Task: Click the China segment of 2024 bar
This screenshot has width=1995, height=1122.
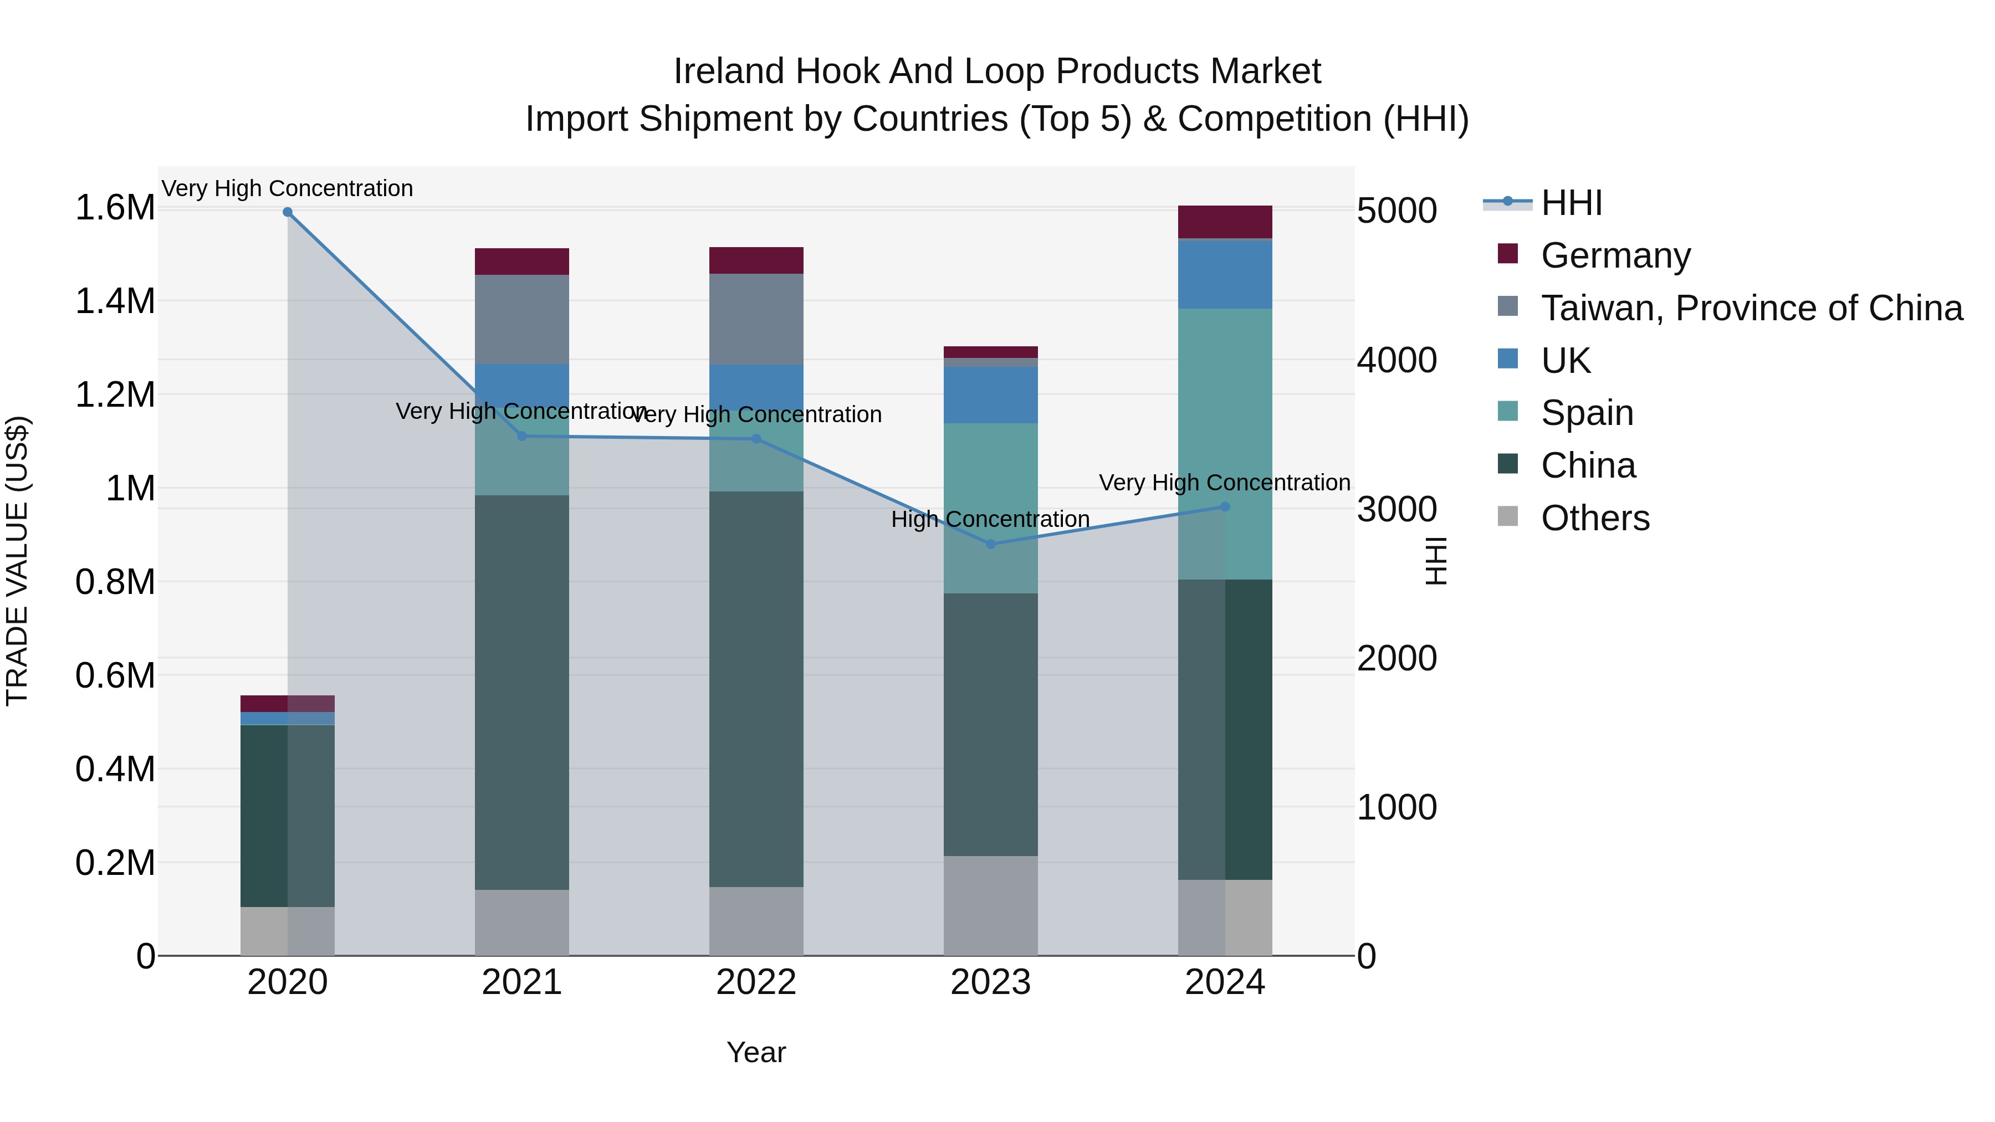Action: (x=1225, y=729)
